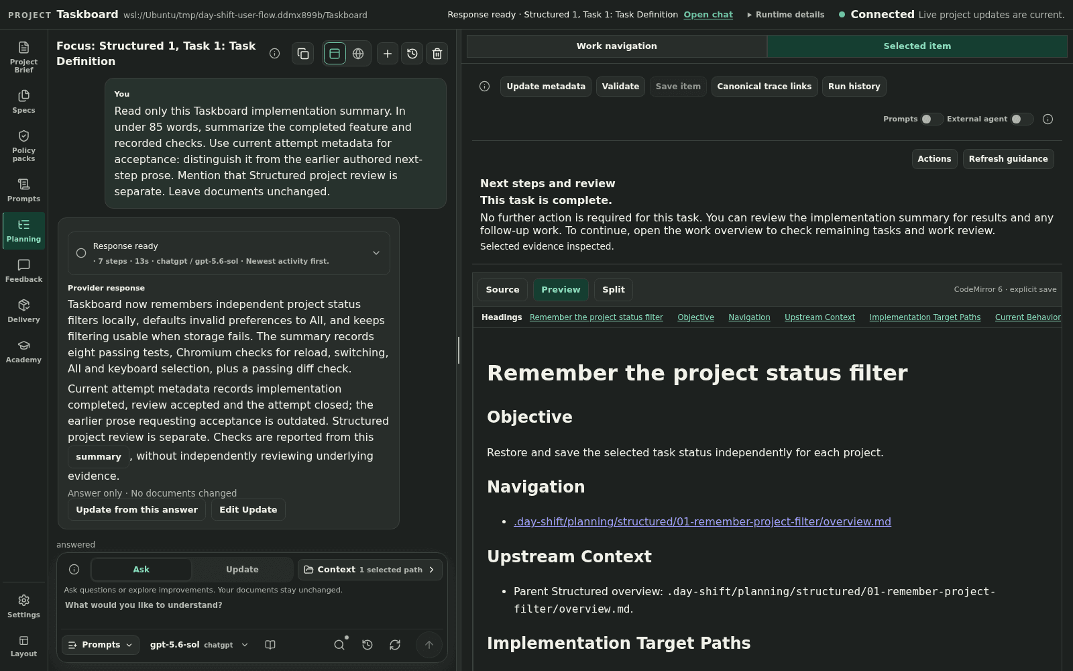Open chat history clock icon in header

pyautogui.click(x=412, y=54)
